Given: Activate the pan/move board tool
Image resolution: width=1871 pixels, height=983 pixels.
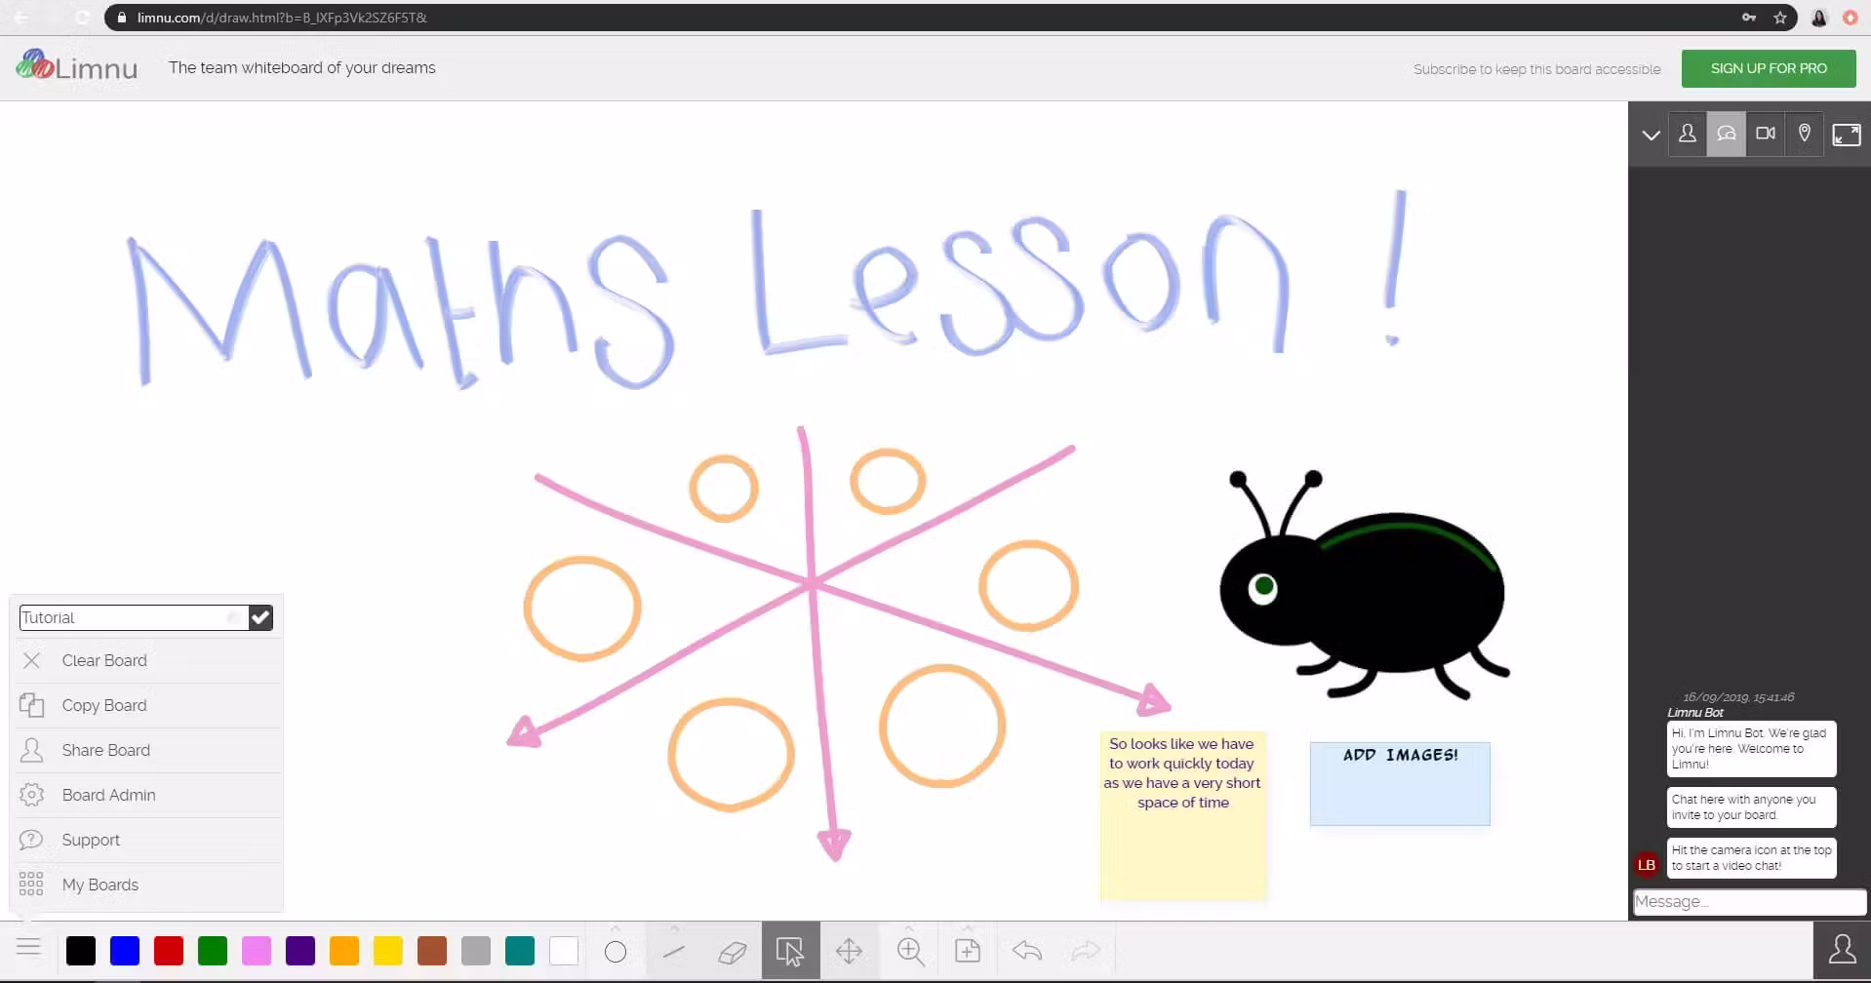Looking at the screenshot, I should [x=849, y=951].
